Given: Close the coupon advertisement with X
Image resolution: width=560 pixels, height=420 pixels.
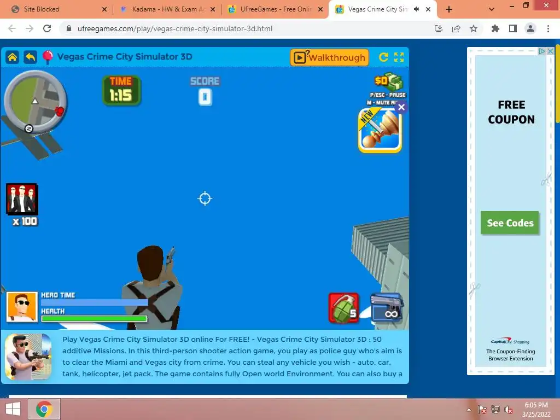Looking at the screenshot, I should click(551, 51).
